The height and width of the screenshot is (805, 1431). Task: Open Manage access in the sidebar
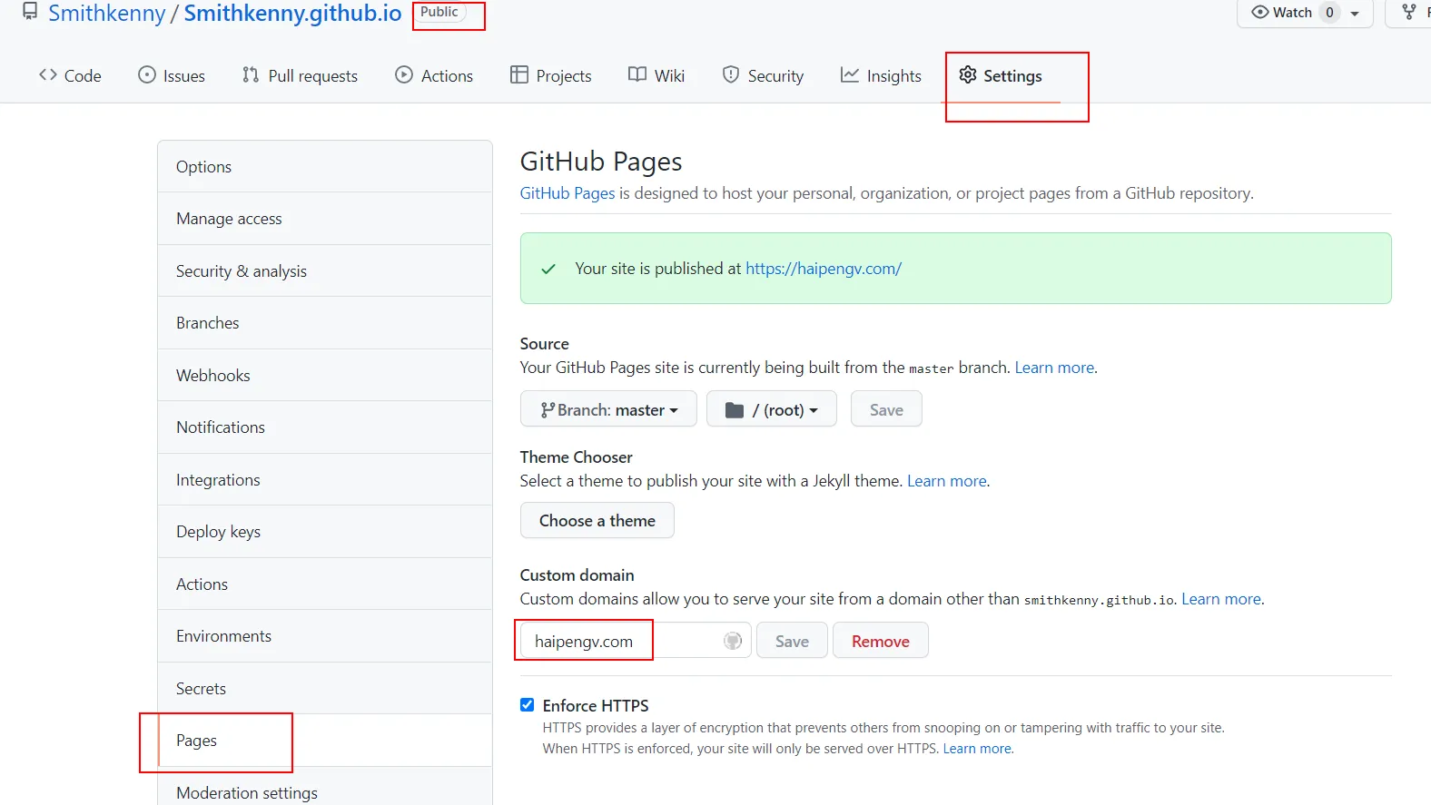pos(325,219)
